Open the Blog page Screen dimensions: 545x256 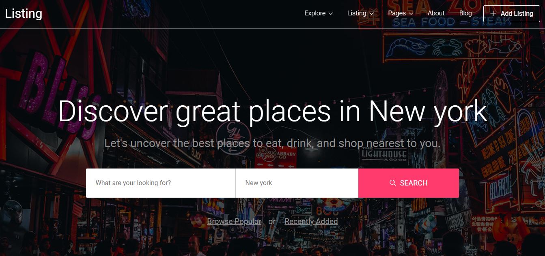pyautogui.click(x=465, y=13)
